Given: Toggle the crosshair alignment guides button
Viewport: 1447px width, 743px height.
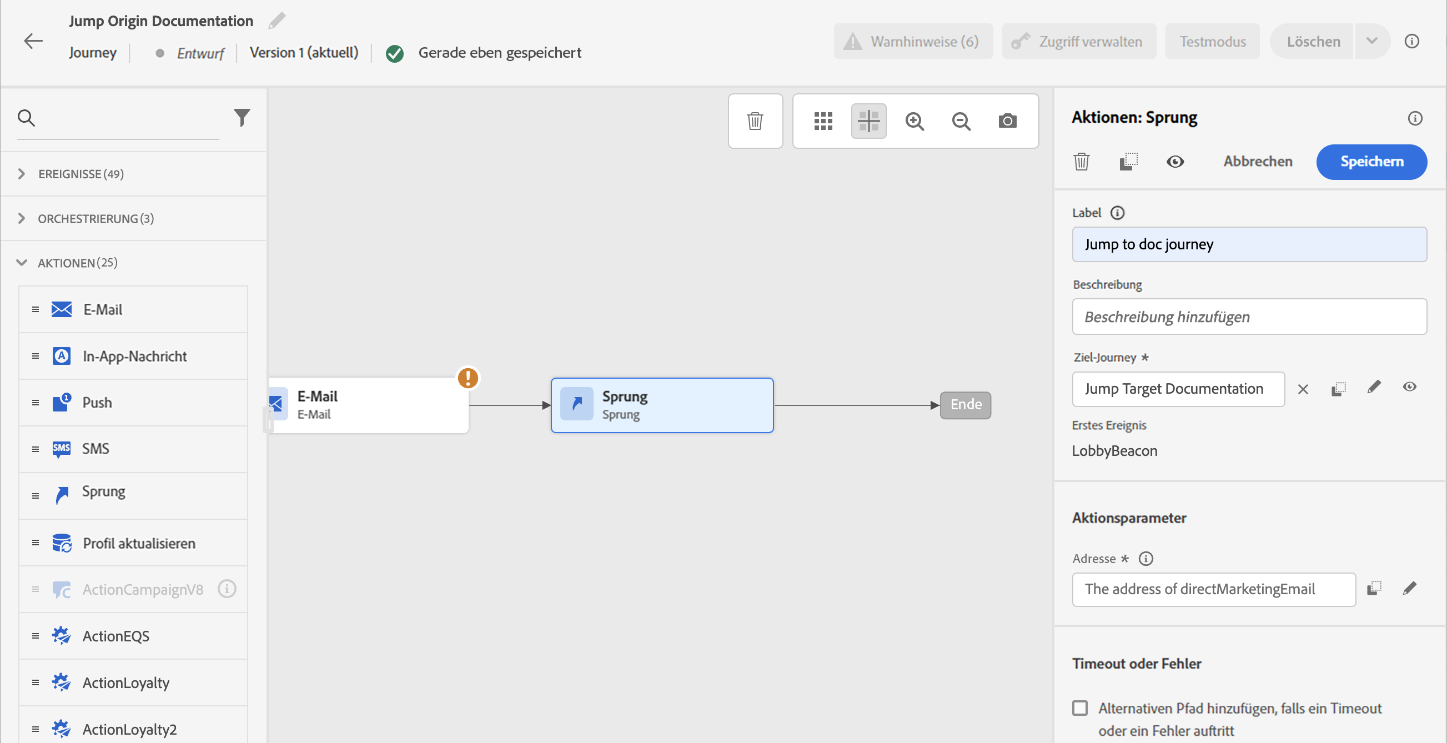Looking at the screenshot, I should click(x=868, y=121).
